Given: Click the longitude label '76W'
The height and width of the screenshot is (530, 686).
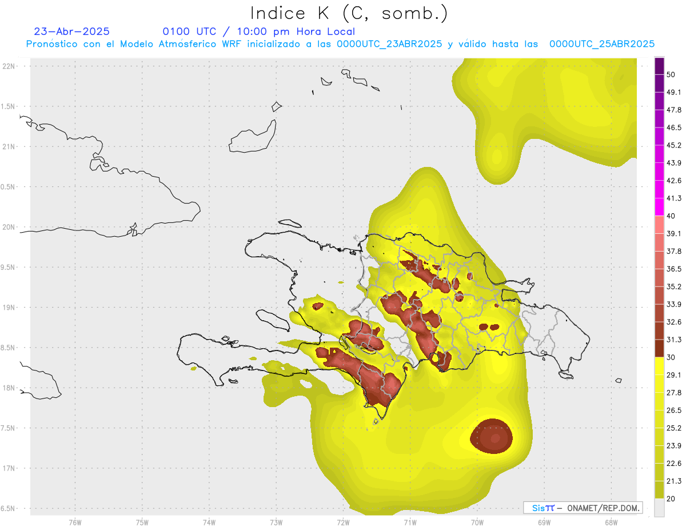Looking at the screenshot, I should [x=75, y=523].
